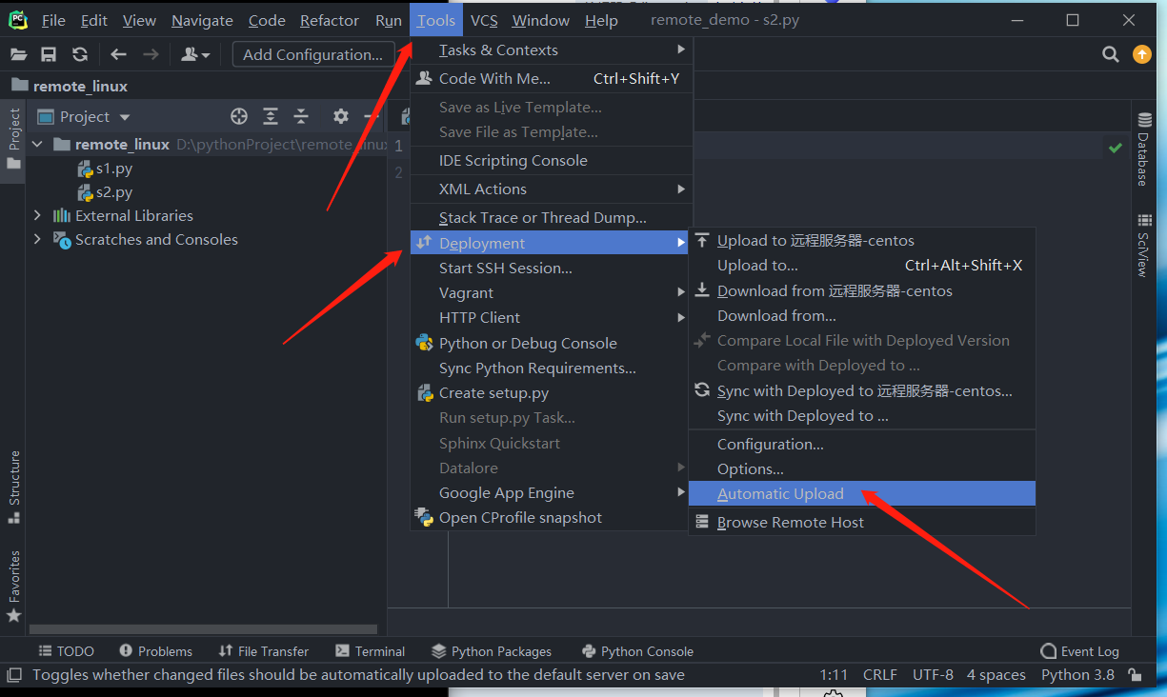This screenshot has width=1167, height=697.
Task: Choose Python or Debug Console menu item
Action: coord(551,343)
